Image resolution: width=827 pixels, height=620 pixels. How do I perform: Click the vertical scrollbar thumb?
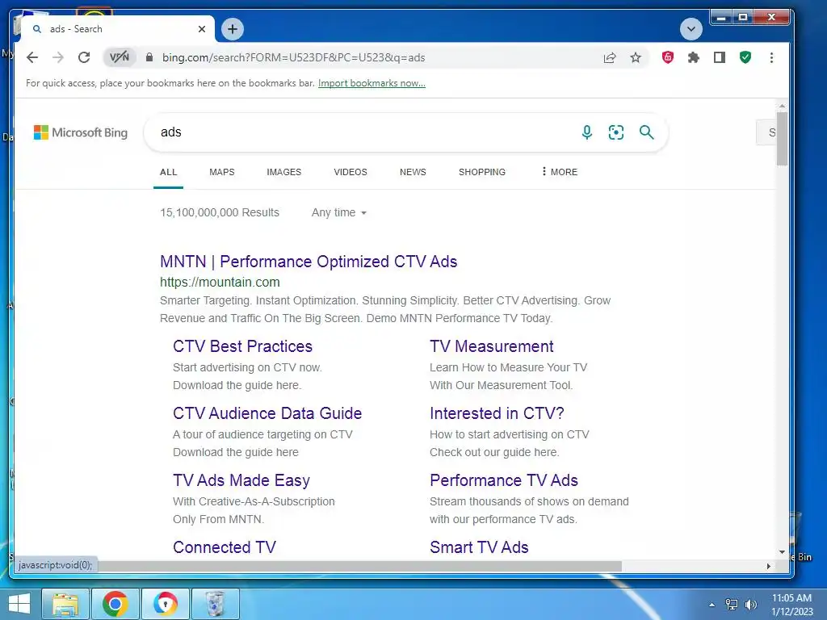[x=782, y=138]
